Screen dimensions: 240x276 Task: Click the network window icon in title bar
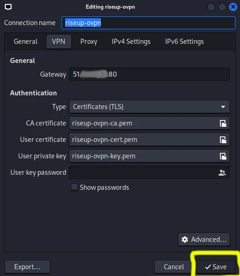click(x=8, y=7)
